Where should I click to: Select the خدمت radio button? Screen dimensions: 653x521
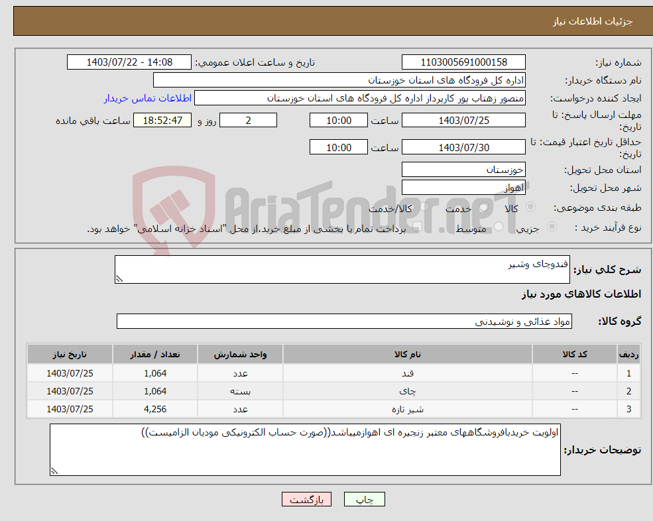pyautogui.click(x=483, y=207)
